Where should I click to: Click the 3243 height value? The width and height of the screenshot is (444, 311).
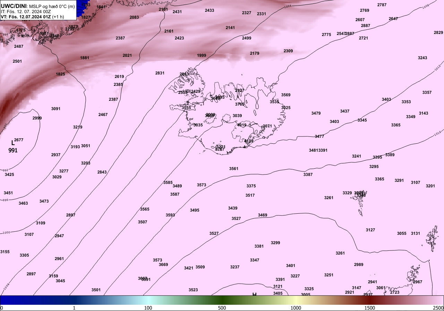[422, 58]
